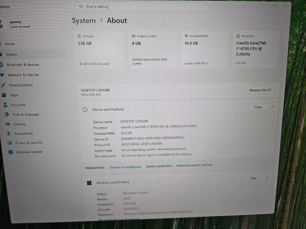Open the Storage card showing 238 GB
306x229 pixels.
101,50
